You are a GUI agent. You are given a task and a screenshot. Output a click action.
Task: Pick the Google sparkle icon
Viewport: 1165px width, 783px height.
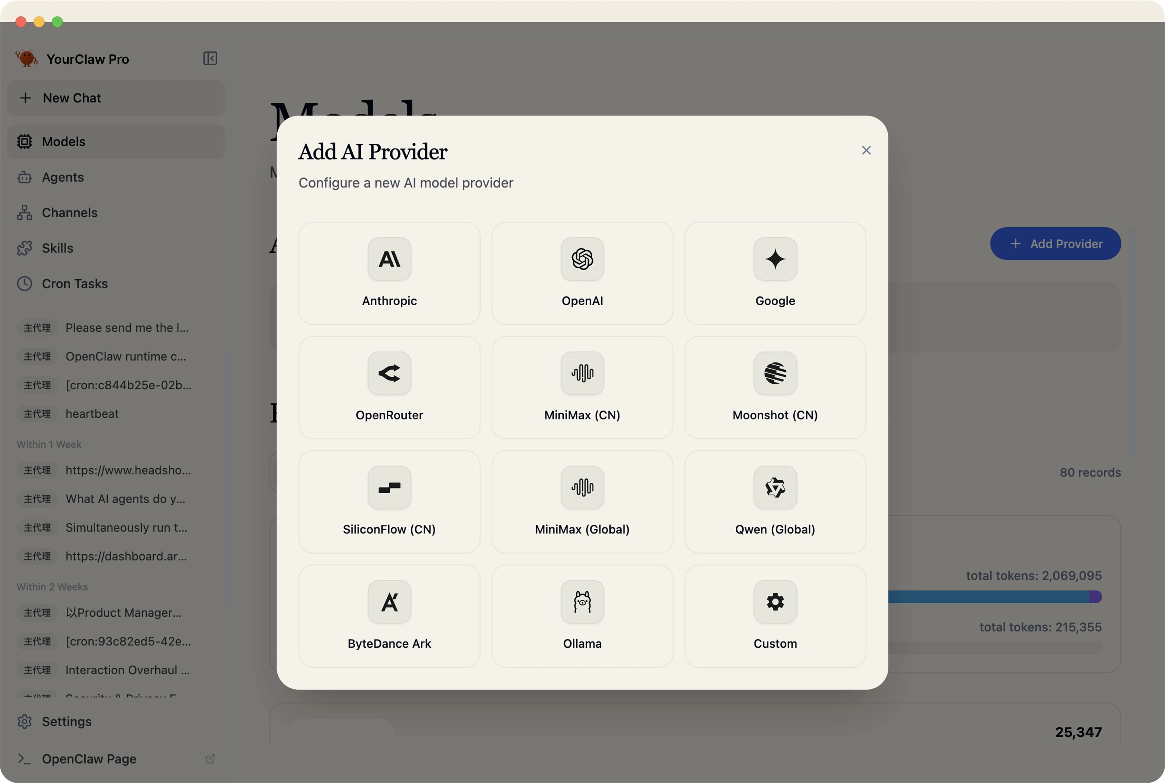click(775, 259)
